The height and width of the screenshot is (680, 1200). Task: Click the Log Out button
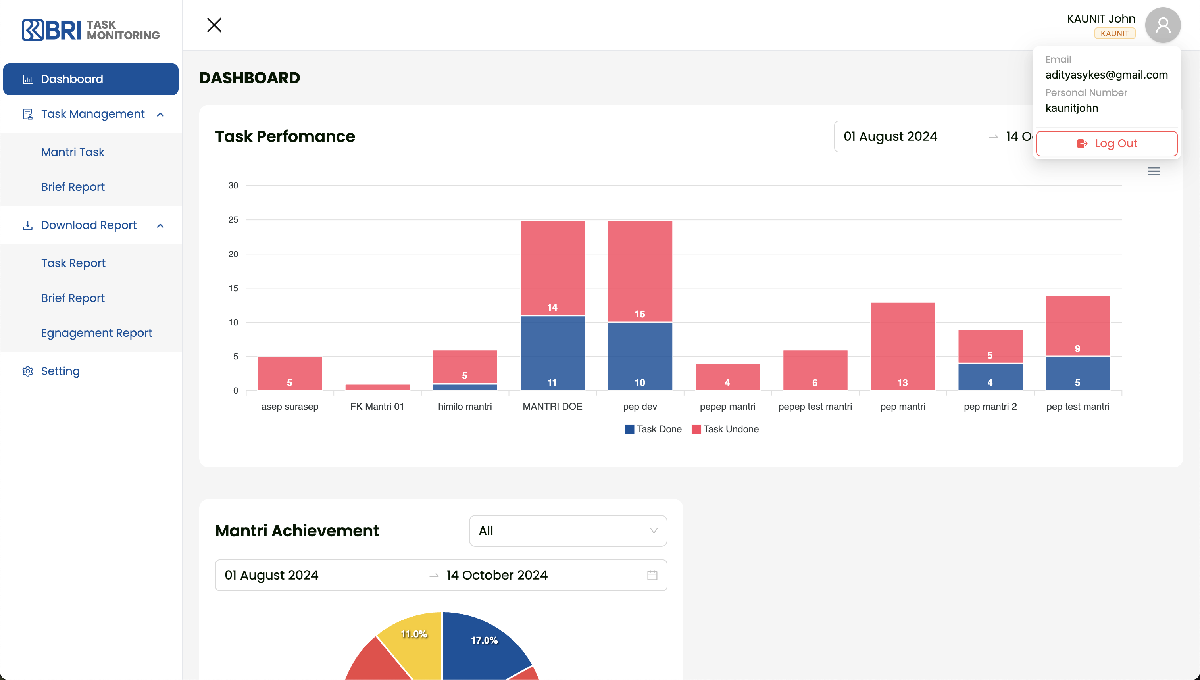coord(1106,144)
